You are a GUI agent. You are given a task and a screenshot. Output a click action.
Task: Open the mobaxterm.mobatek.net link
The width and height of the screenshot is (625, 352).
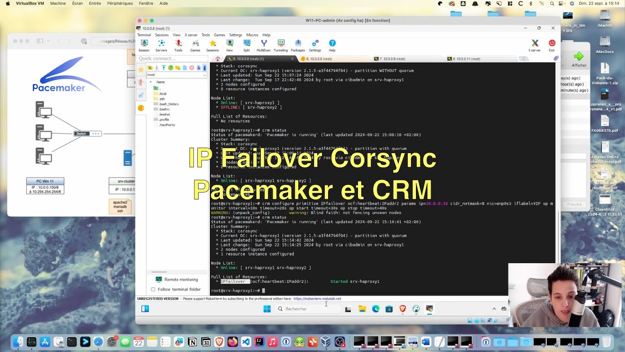317,299
